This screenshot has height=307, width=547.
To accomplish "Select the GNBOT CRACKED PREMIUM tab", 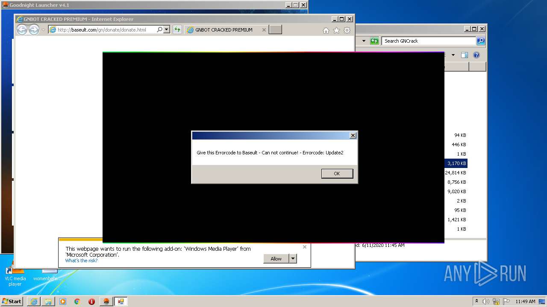I will click(224, 30).
